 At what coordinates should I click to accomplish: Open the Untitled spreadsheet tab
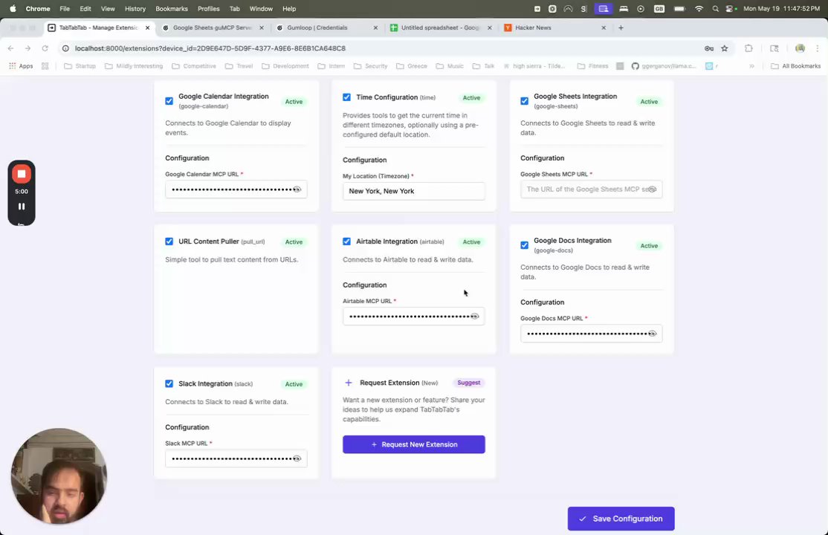[439, 27]
